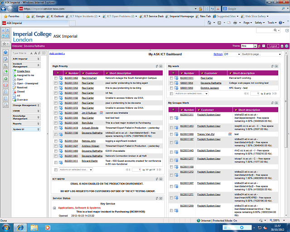Viewport: 290px width, 232px height.
Task: Click the Logout button
Action: [273, 46]
